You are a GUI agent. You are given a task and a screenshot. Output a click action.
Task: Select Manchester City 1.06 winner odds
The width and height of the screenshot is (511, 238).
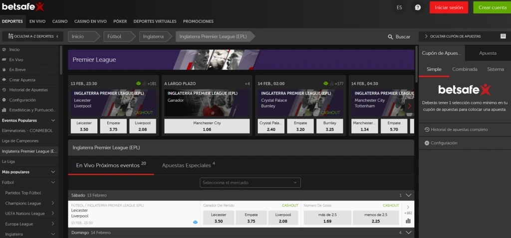207,126
